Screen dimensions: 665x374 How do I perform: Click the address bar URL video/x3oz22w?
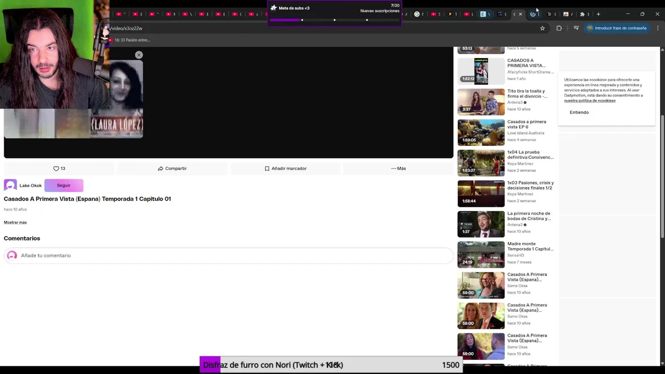pos(125,28)
